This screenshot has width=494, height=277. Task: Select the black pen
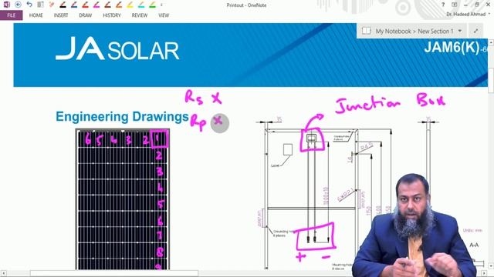(63, 5)
